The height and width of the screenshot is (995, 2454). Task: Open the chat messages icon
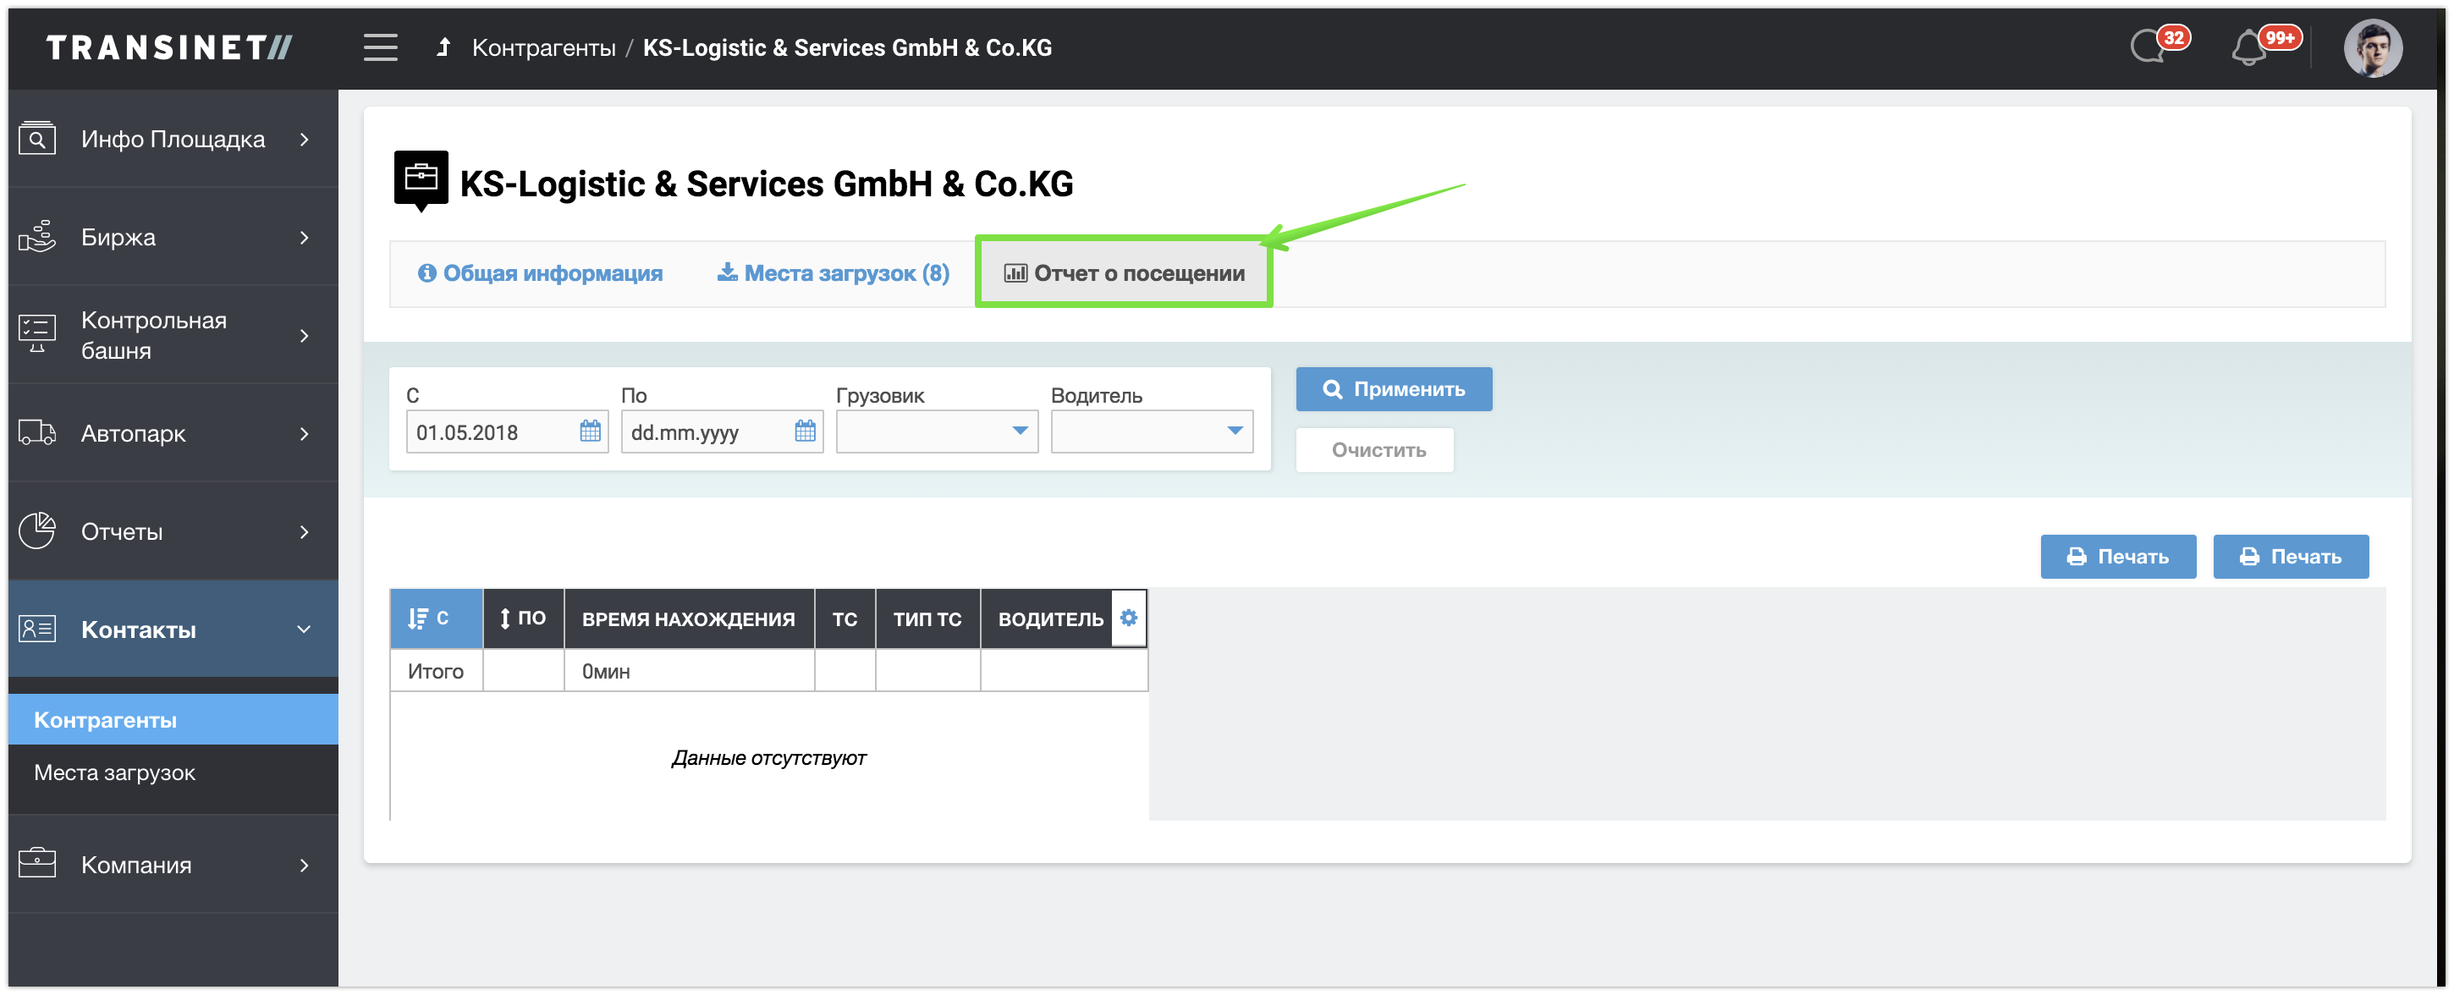pos(2149,46)
